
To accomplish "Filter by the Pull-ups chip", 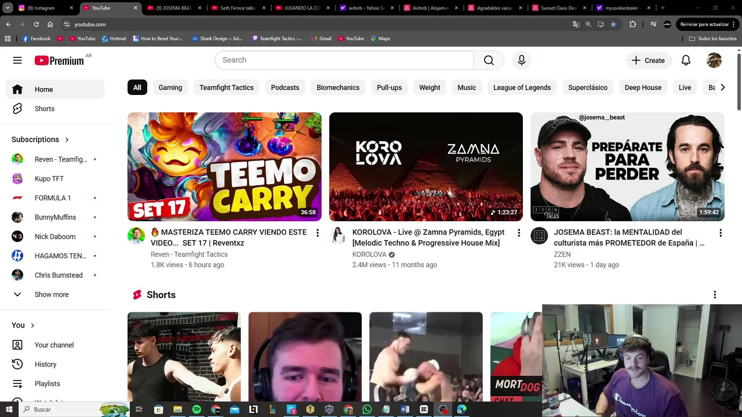I will tap(389, 87).
